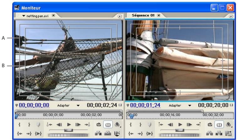The image size is (238, 140).
Task: Open Output options in source monitor
Action: point(117,125)
